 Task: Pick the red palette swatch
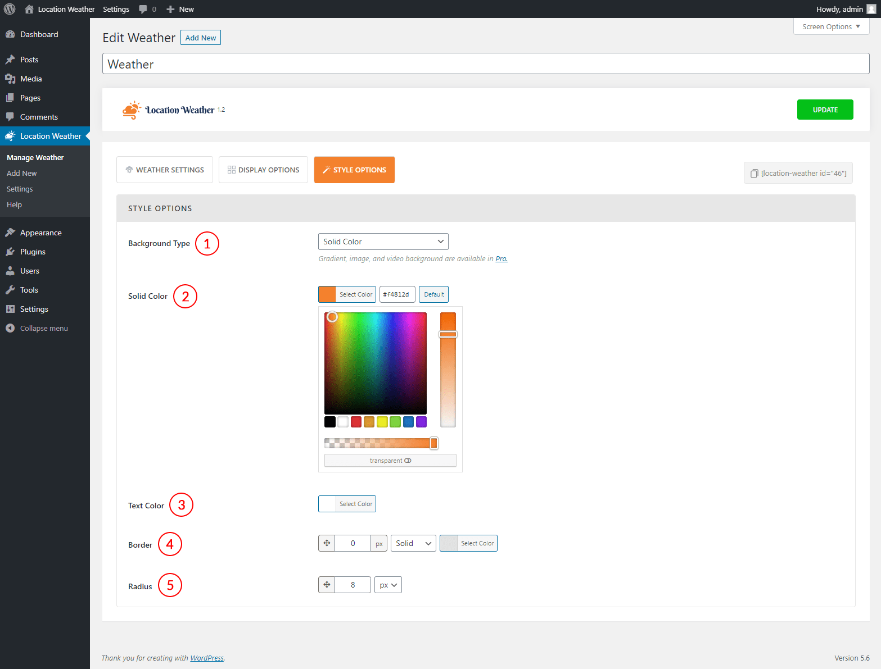pos(356,422)
